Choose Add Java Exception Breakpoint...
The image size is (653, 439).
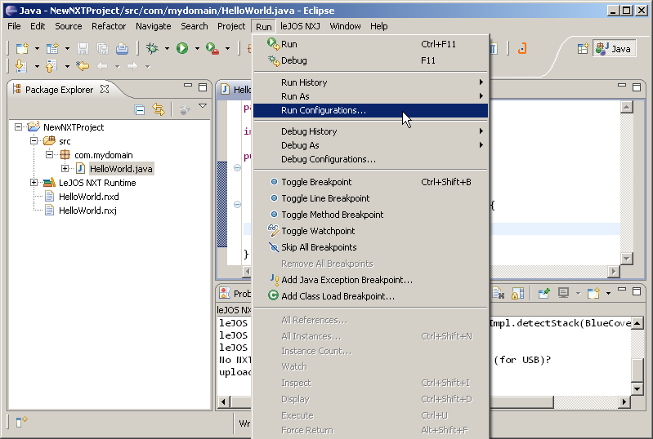tap(371, 280)
